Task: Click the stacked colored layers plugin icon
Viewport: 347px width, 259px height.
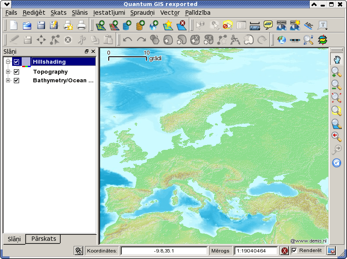Action: pyautogui.click(x=323, y=40)
